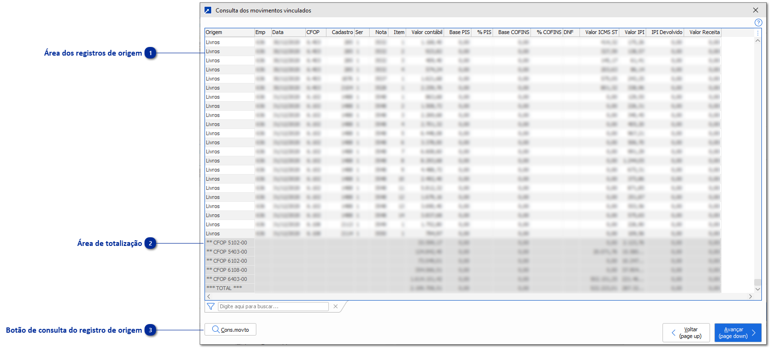Select the '** CFOP 6108-00' total row
This screenshot has width=771, height=349.
[x=463, y=270]
